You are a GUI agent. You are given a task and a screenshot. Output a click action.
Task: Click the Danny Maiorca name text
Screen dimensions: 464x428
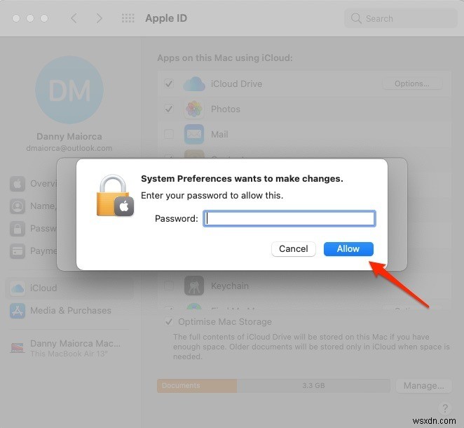(x=69, y=137)
